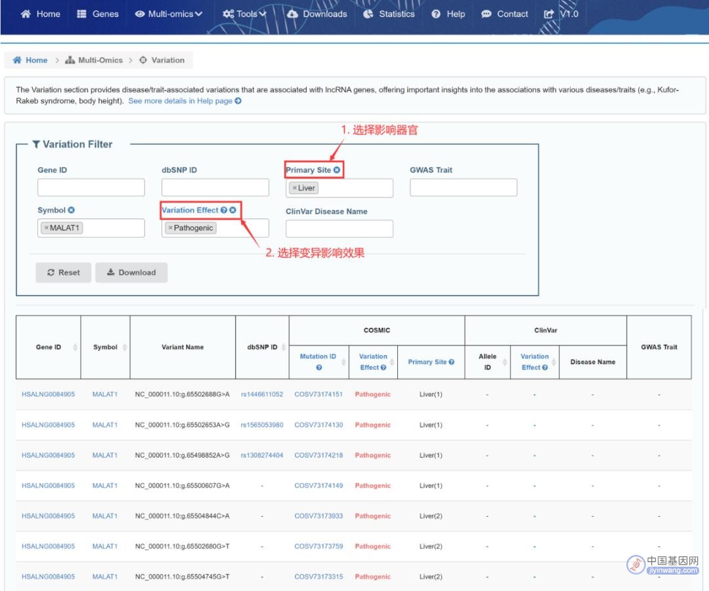
Task: Open the Downloads page
Action: pyautogui.click(x=317, y=14)
